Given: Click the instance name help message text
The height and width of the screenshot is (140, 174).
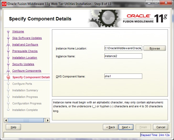Looking at the screenshot, I should 108,107.
